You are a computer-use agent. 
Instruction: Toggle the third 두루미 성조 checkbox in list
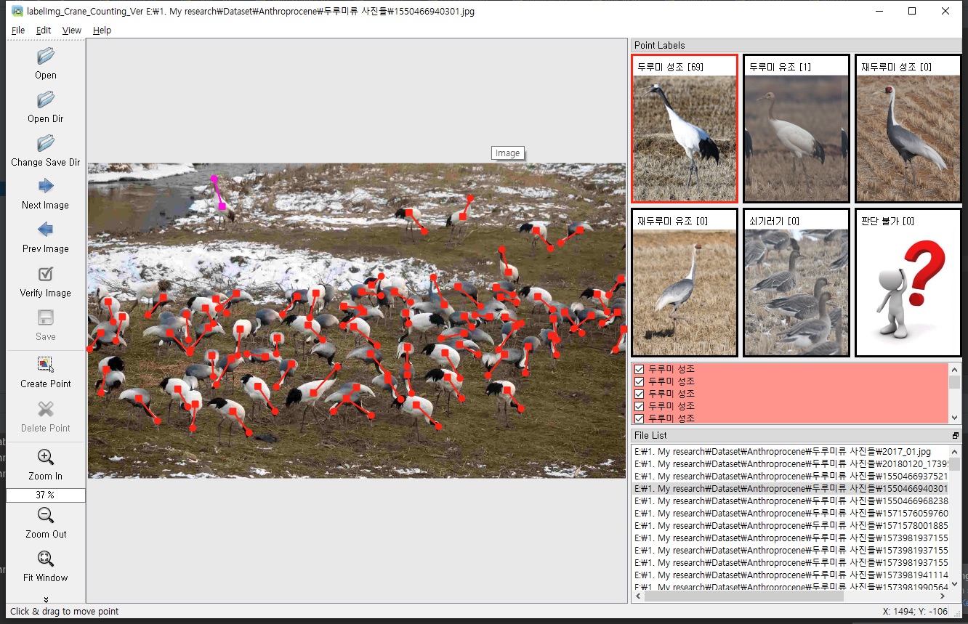tap(640, 394)
